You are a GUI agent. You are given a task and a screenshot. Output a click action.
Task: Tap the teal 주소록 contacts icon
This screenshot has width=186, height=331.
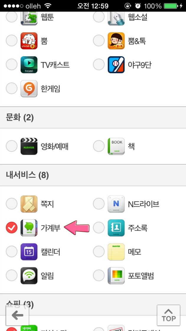[116, 228]
